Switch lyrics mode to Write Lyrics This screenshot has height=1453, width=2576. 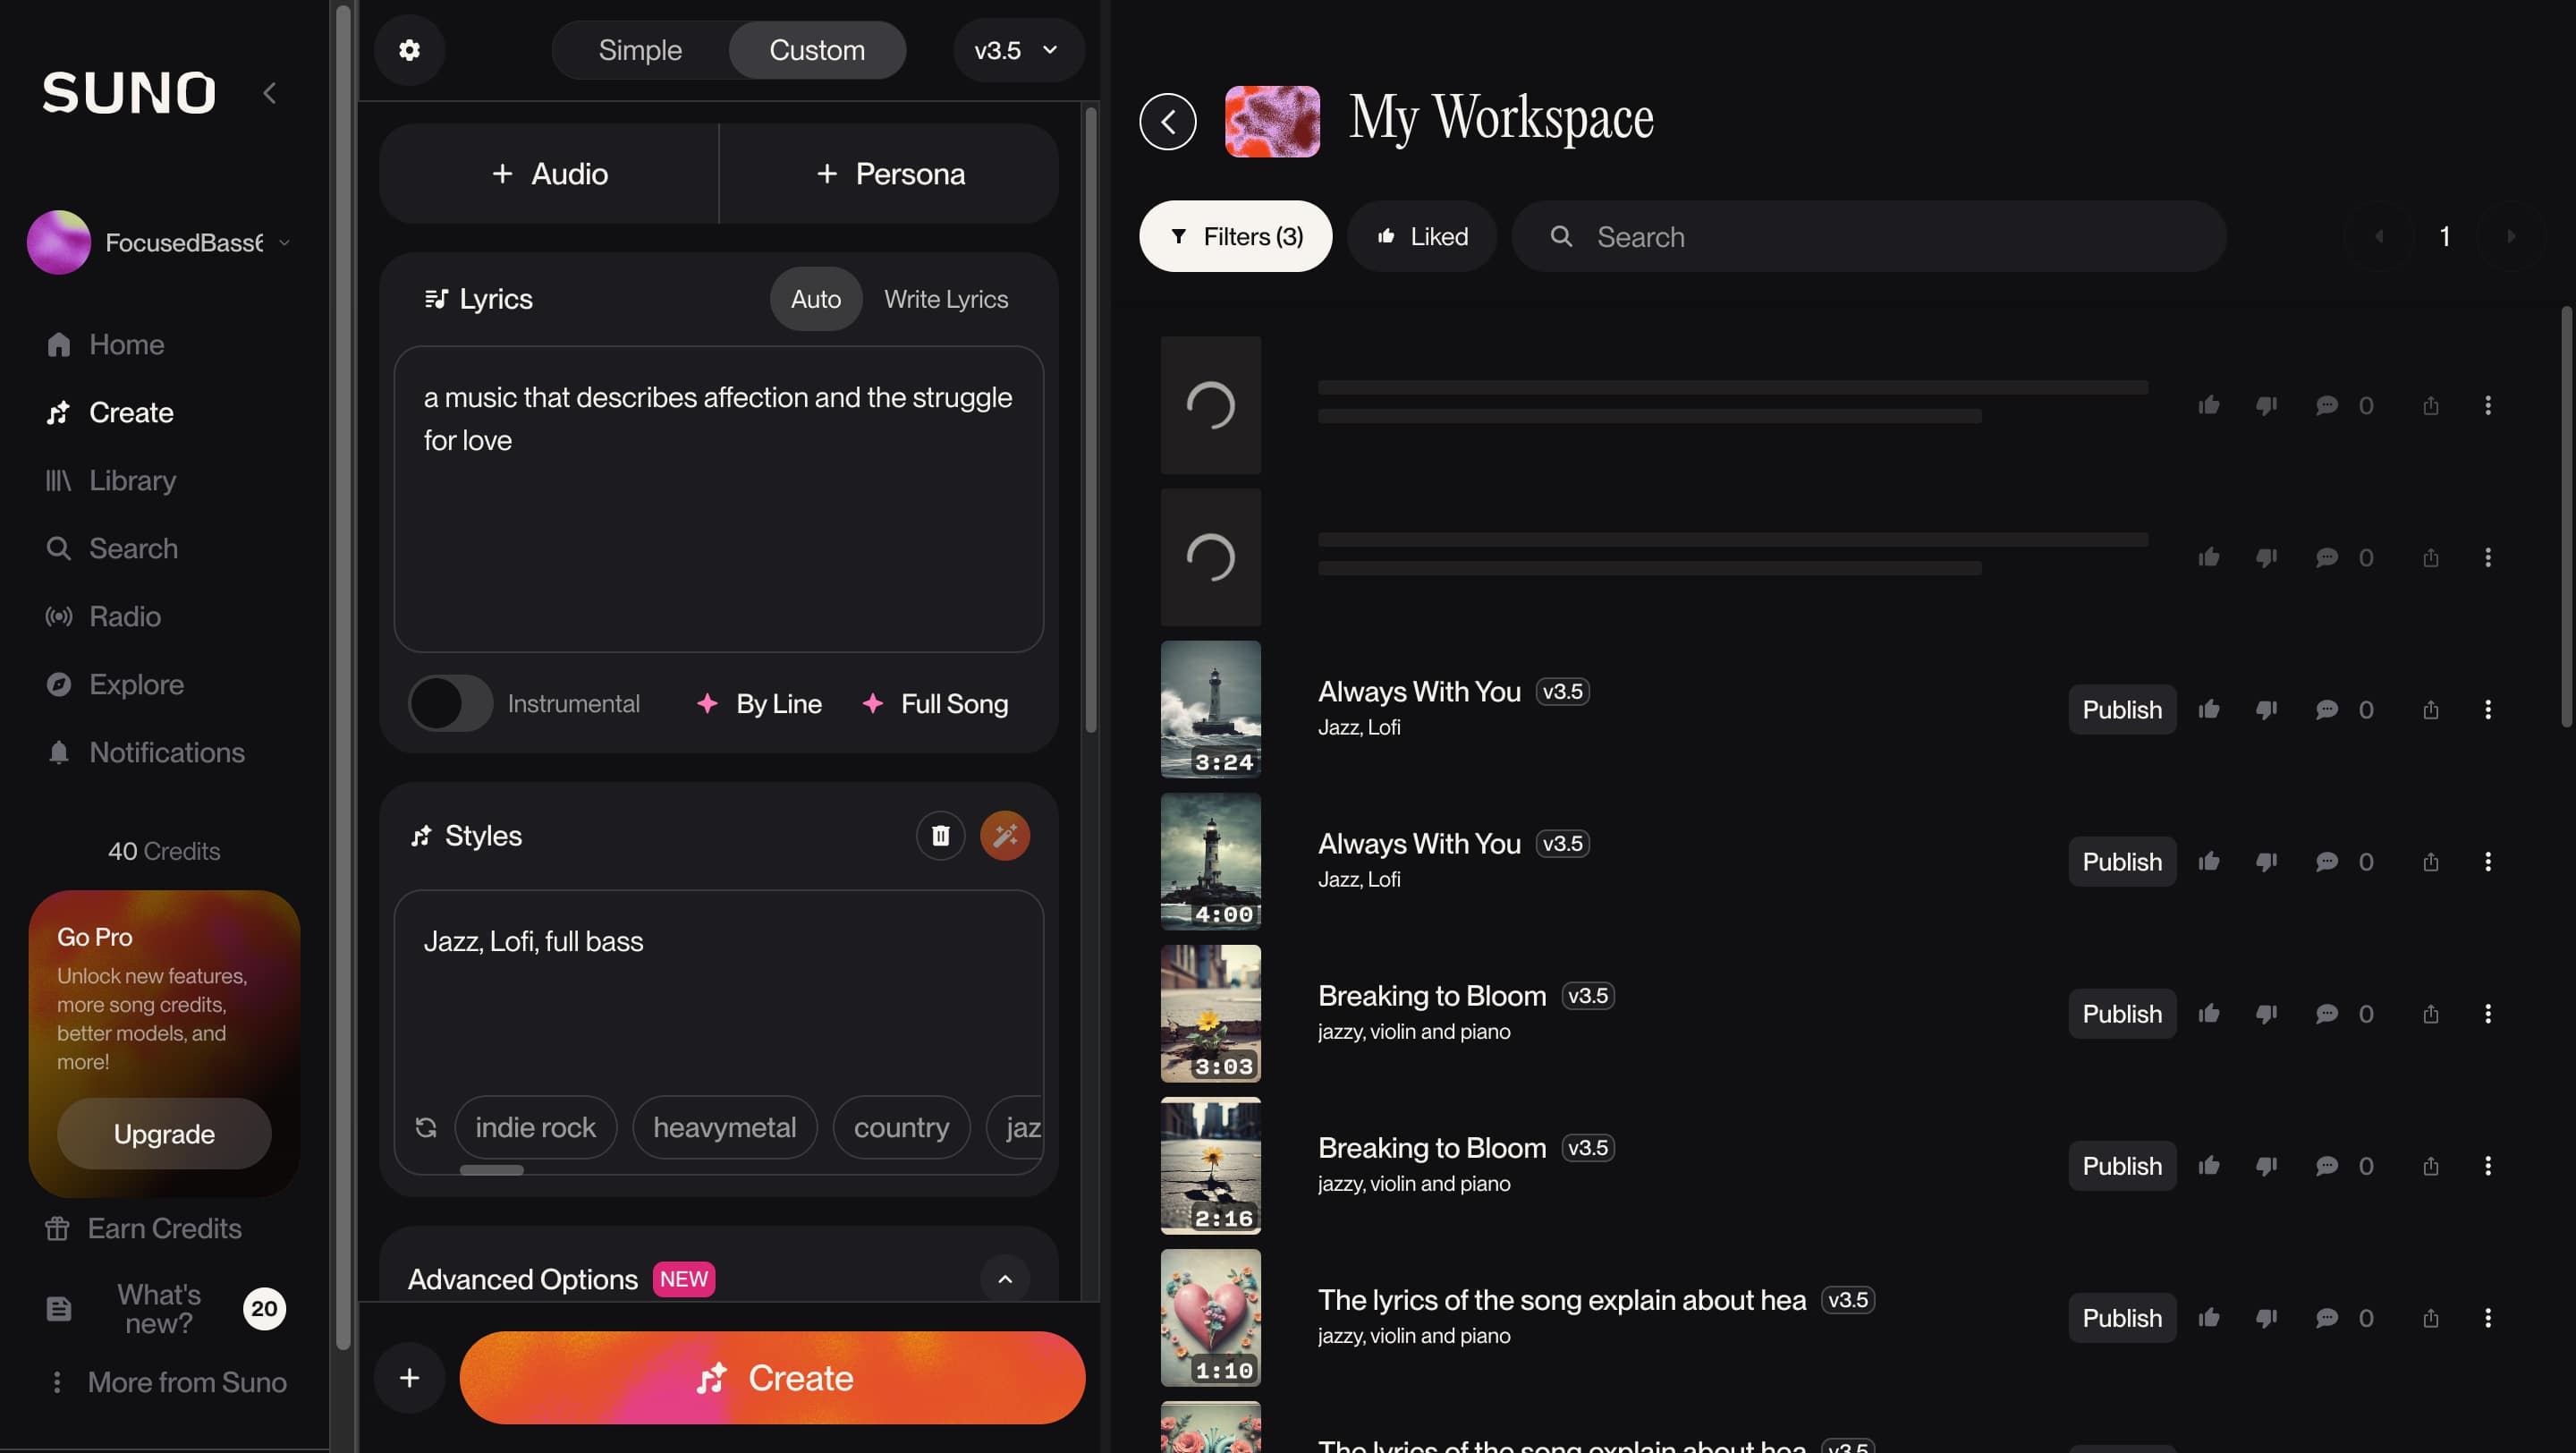pyautogui.click(x=945, y=299)
